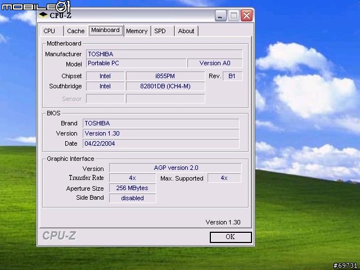Close the CPU-Z window
360x270 pixels.
tap(246, 16)
